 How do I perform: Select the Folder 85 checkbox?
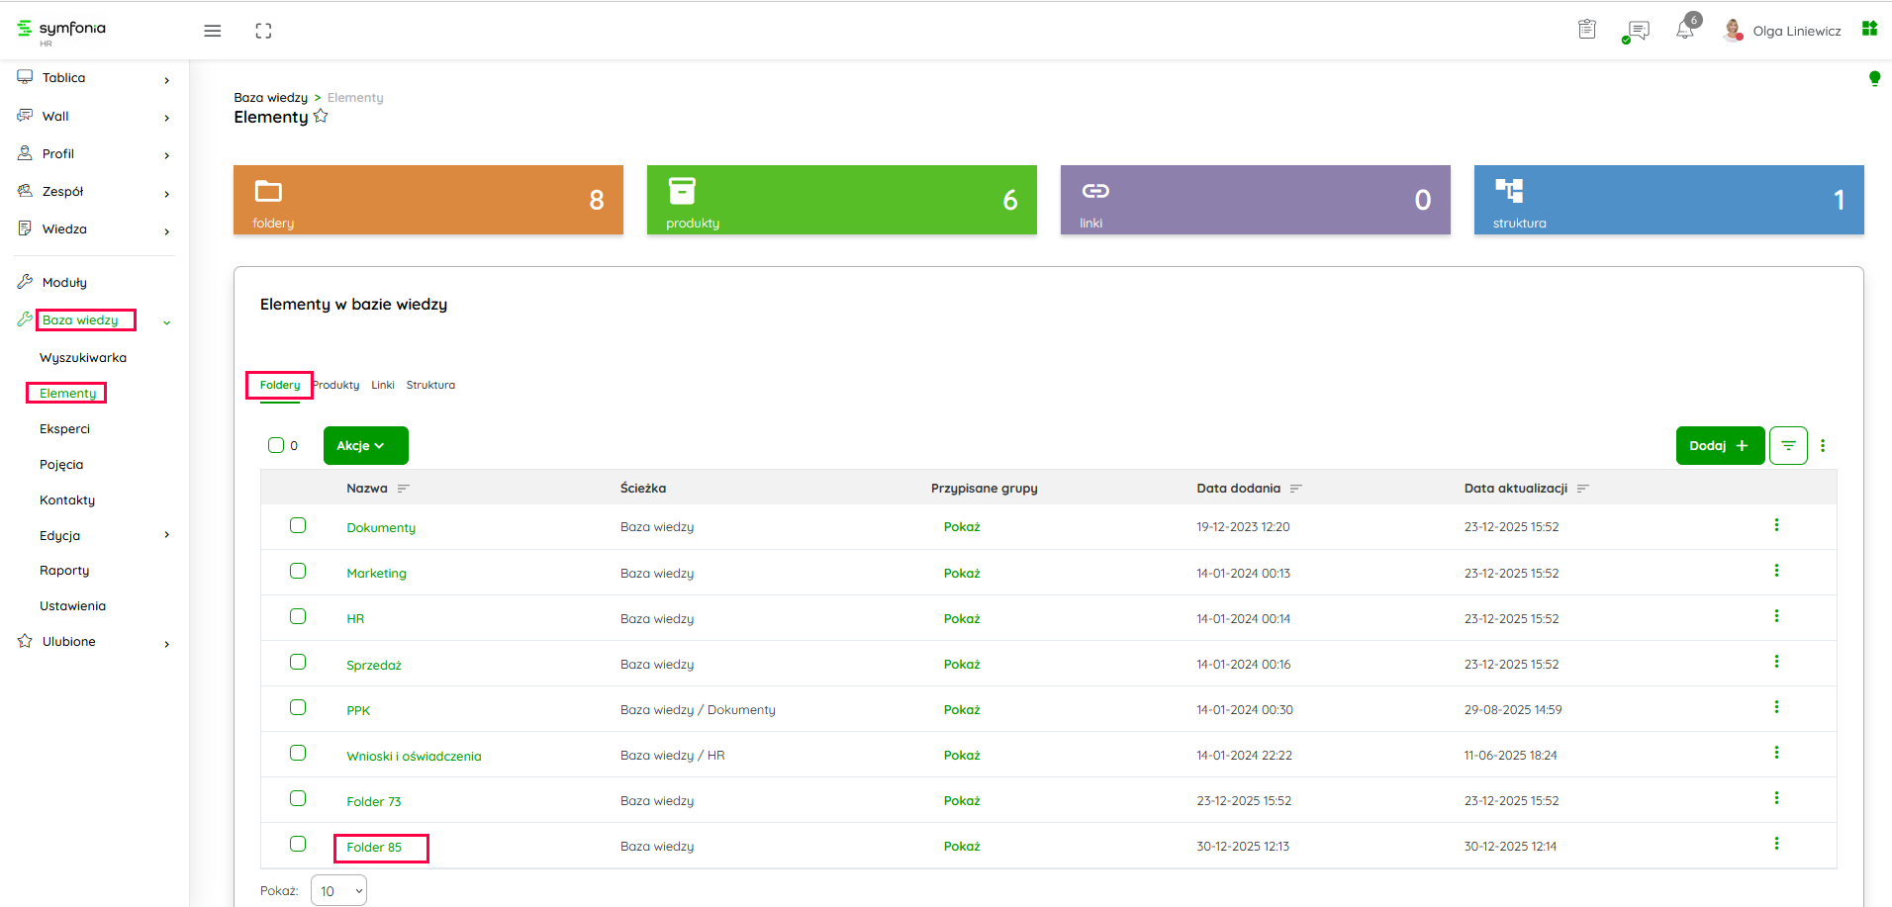(x=298, y=844)
